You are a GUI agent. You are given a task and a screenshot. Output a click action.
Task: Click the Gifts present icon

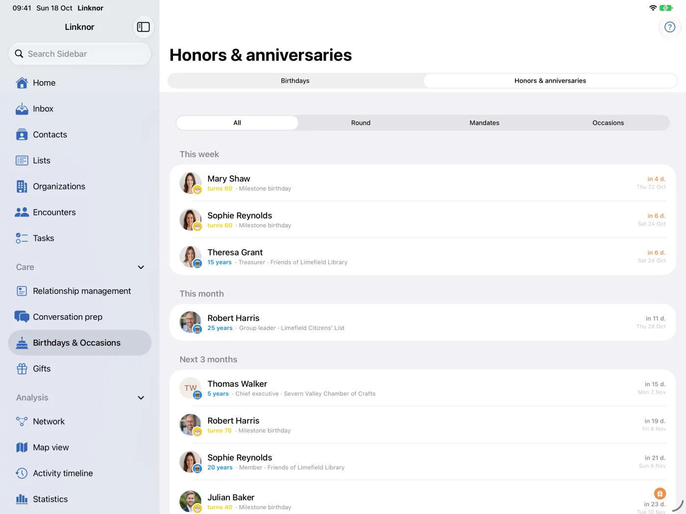pyautogui.click(x=22, y=369)
